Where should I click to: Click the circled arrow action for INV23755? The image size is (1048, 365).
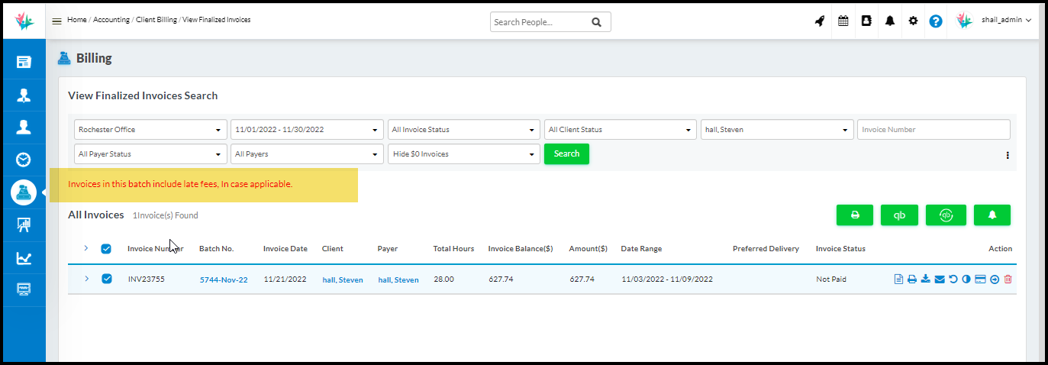(x=995, y=279)
